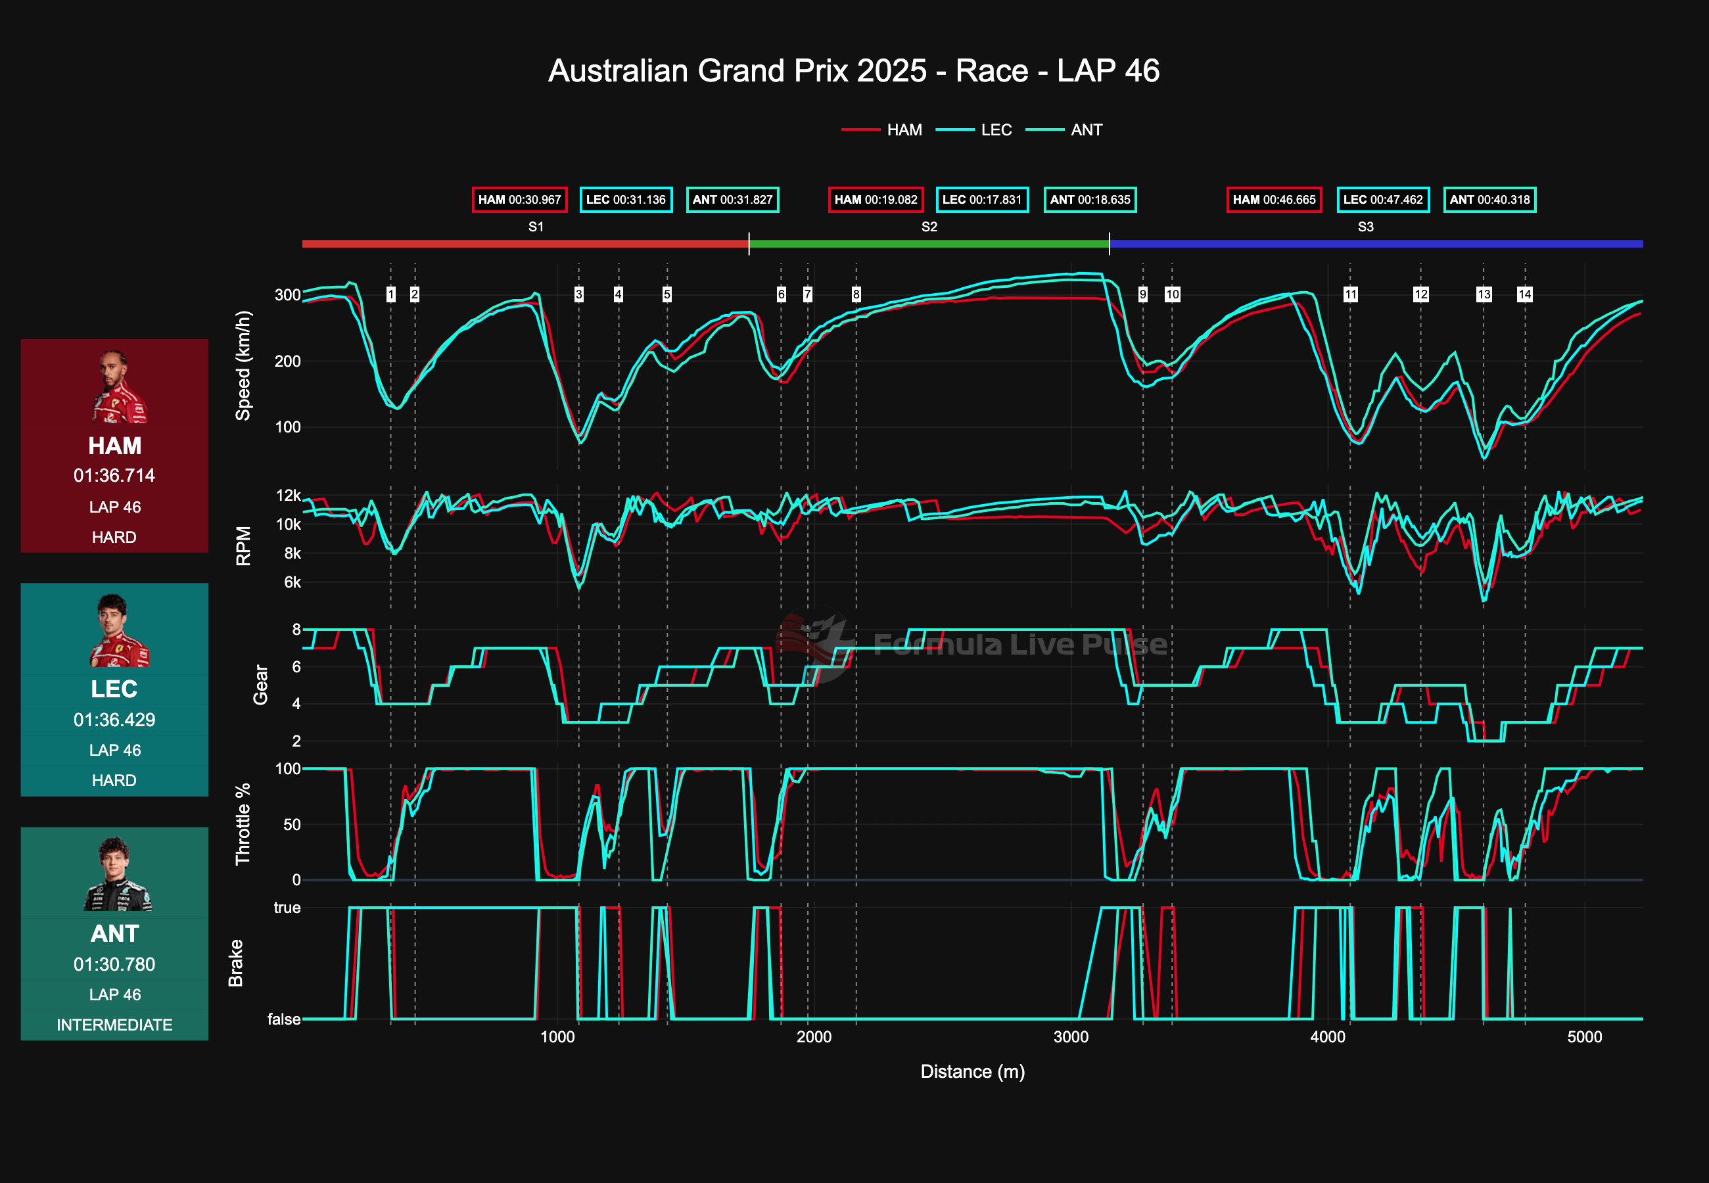Click the LEC driver name on teal card

coord(114,689)
